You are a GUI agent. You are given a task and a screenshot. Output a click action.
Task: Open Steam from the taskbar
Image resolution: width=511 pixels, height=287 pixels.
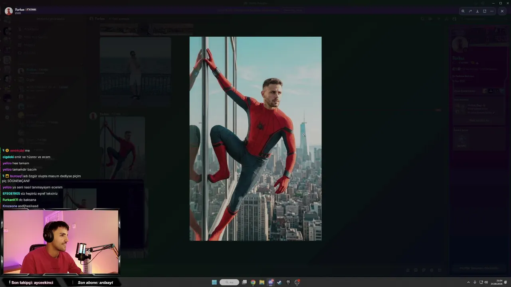(x=279, y=282)
